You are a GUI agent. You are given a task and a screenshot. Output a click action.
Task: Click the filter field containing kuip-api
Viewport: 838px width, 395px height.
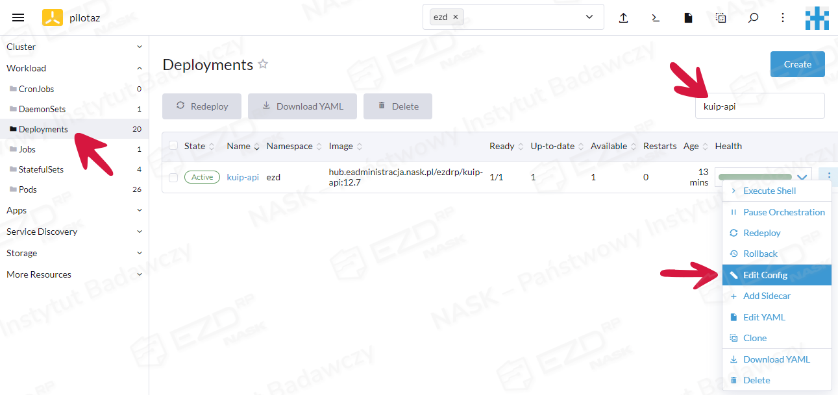point(759,106)
